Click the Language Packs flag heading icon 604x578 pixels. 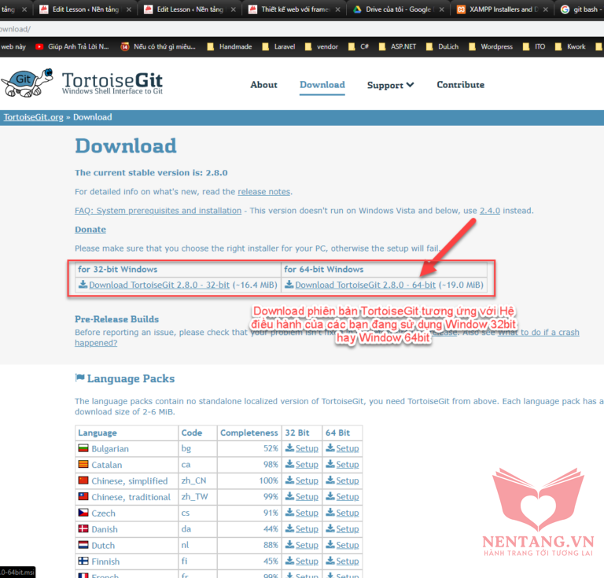pos(79,378)
